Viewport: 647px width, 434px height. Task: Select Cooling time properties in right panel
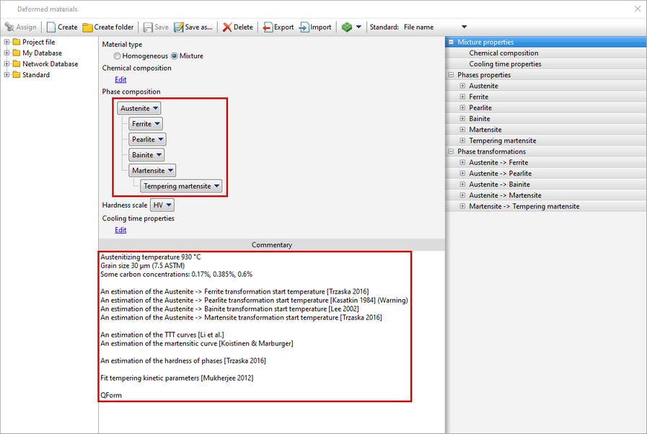[505, 64]
